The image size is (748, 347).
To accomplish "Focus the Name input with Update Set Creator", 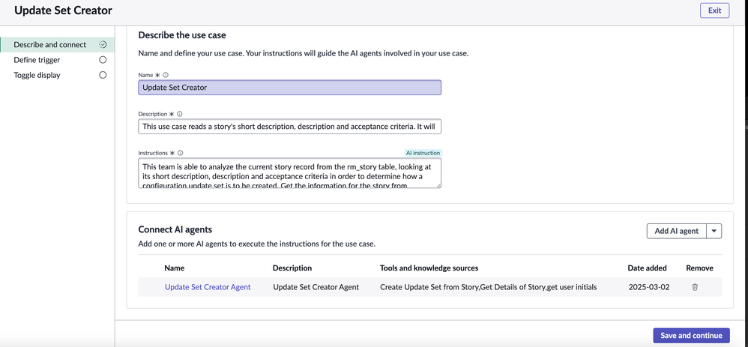I will click(x=289, y=88).
